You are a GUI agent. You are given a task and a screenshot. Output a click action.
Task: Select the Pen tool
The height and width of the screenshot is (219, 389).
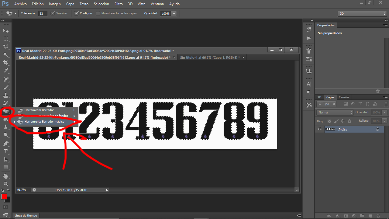[6, 144]
